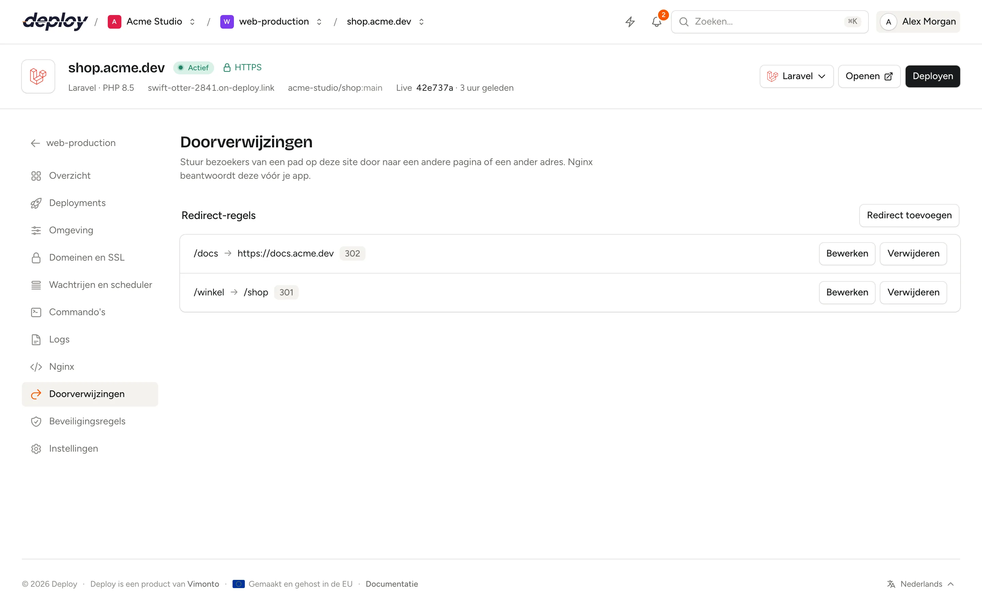Click the /winkel source path text
Screen dimensions: 982x614
(209, 292)
